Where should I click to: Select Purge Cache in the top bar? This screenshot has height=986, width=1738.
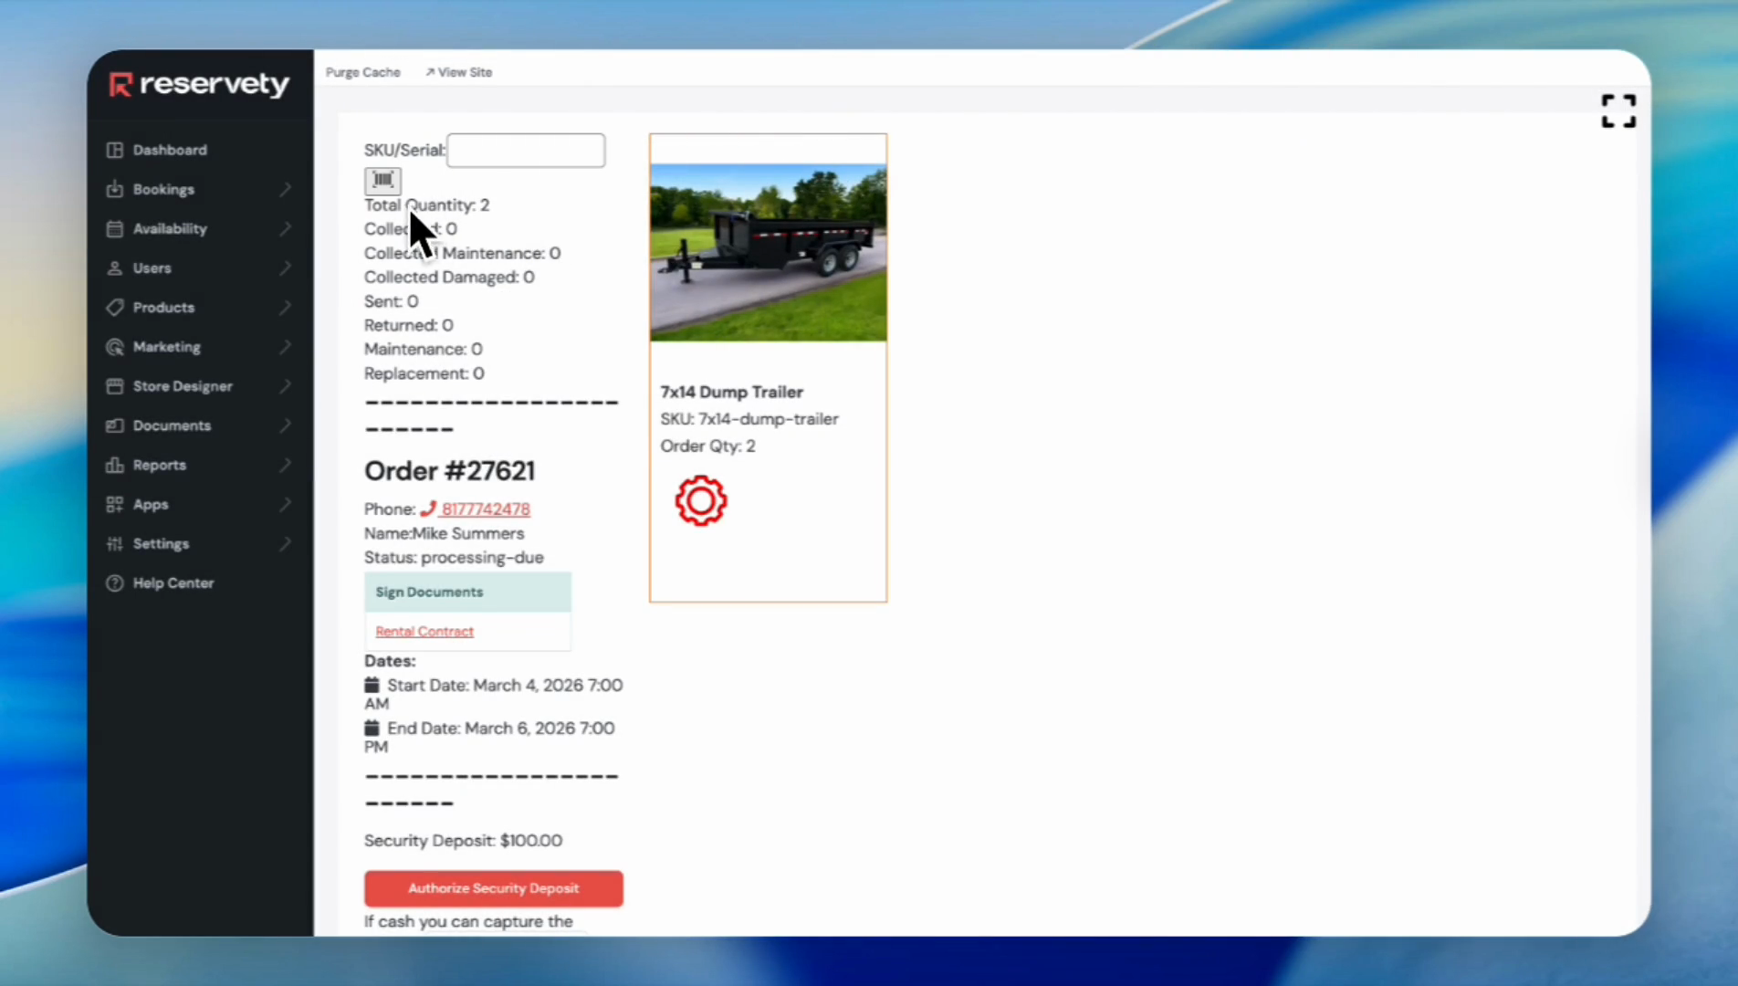[x=362, y=72]
